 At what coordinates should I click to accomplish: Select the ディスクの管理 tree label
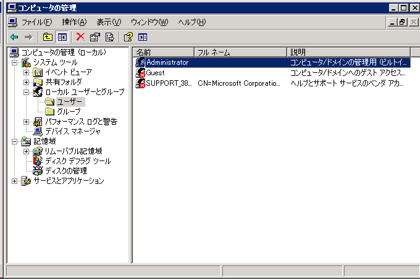pyautogui.click(x=66, y=171)
